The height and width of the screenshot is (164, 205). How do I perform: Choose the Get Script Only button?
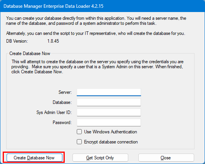tap(100, 157)
